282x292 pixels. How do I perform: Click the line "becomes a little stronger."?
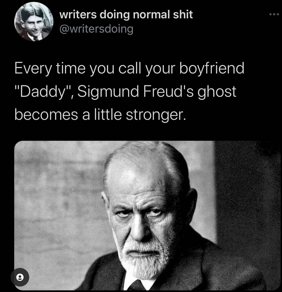coord(100,115)
